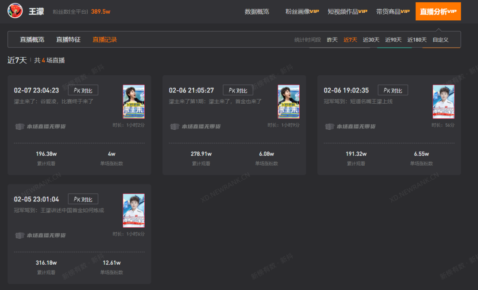Select the 直播分析 VIP button

click(438, 11)
